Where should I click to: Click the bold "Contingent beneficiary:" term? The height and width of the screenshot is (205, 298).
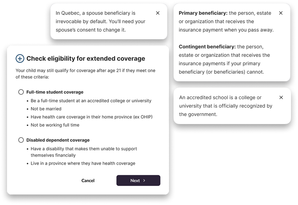pyautogui.click(x=207, y=47)
